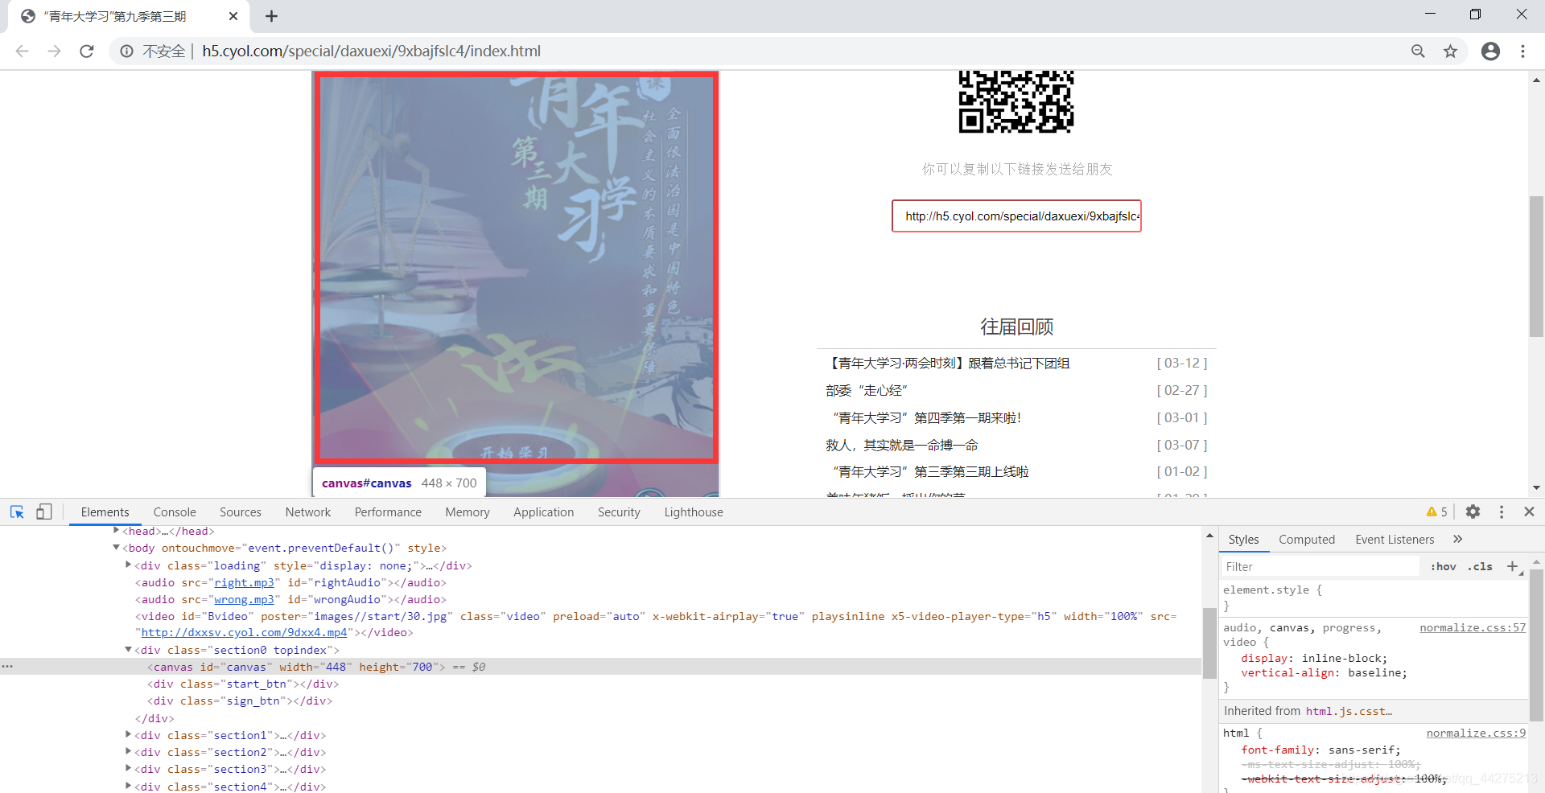Open normalize.css:9 source link
Viewport: 1545px width, 793px height.
click(1476, 733)
